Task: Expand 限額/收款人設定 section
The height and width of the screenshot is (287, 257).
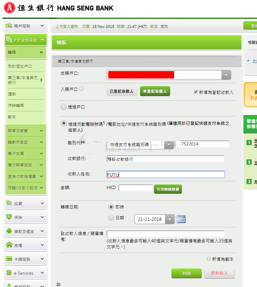Action: (26, 188)
